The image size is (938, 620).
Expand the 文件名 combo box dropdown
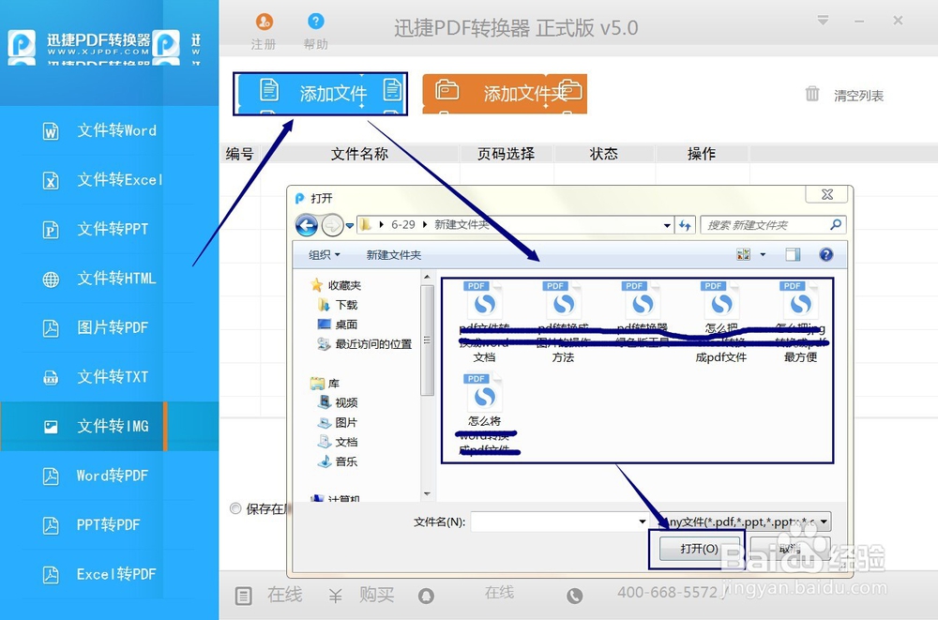[x=643, y=522]
